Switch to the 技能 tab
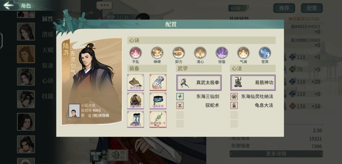The image size is (342, 164). [x=47, y=96]
